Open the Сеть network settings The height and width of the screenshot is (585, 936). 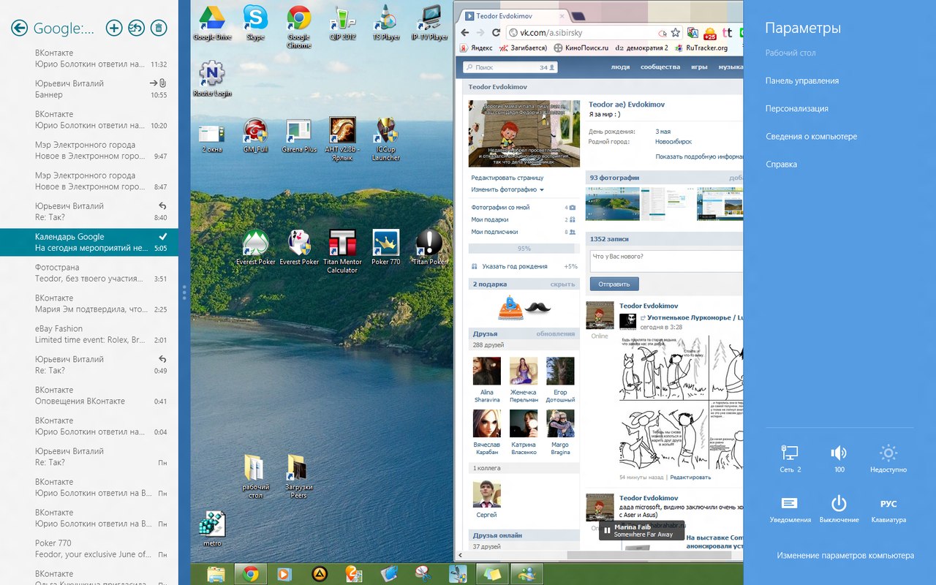[790, 459]
